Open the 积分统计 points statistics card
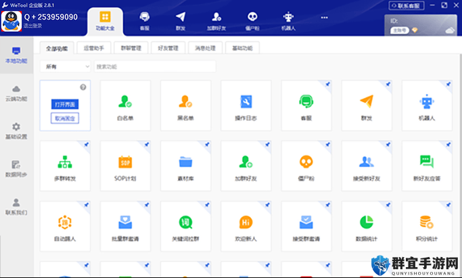The width and height of the screenshot is (462, 278). (x=427, y=226)
